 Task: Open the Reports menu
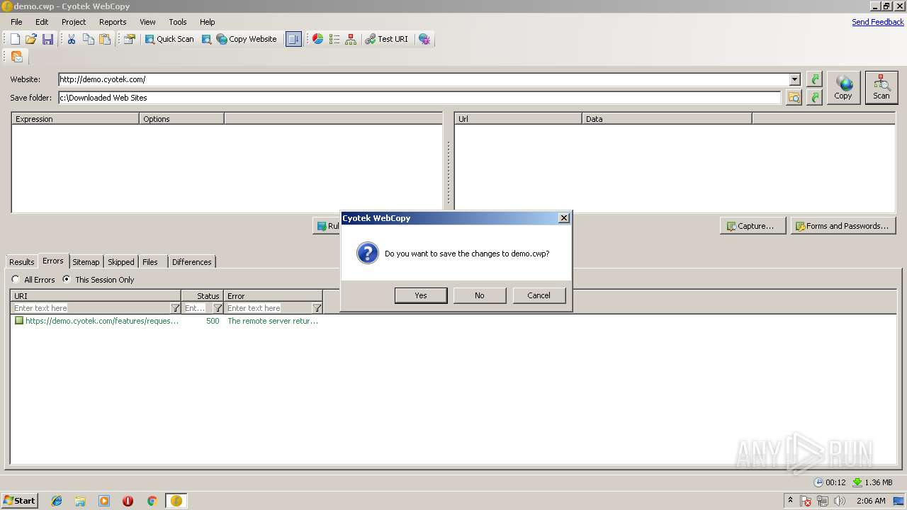pos(113,22)
